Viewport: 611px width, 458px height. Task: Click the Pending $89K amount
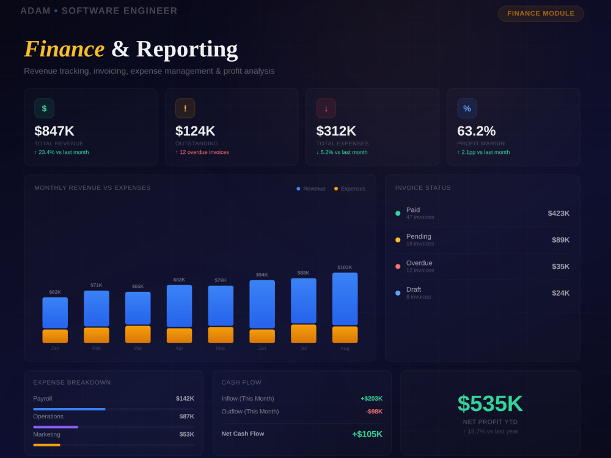[561, 240]
